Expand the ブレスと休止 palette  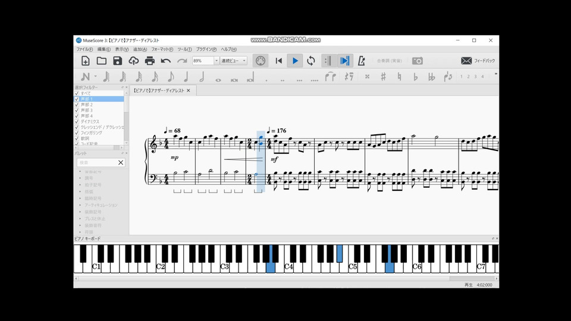point(80,219)
